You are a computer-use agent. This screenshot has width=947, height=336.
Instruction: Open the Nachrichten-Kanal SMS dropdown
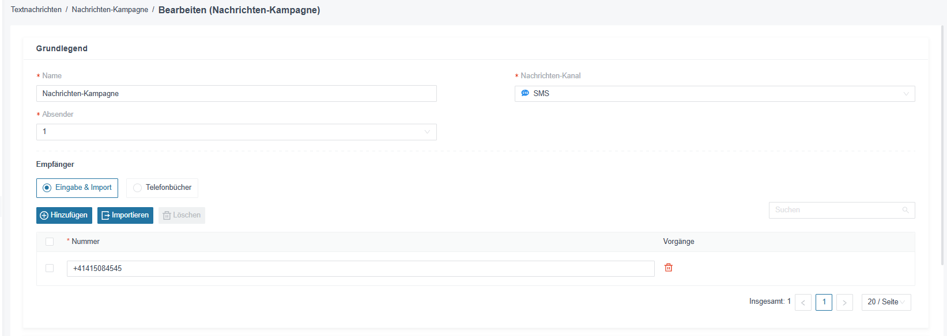point(715,94)
